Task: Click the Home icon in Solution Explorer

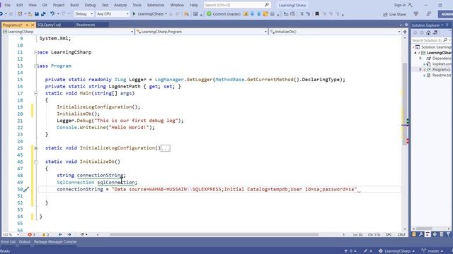Action: pos(428,33)
